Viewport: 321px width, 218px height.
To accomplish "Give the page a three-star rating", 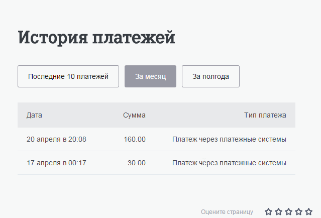I will (x=289, y=212).
